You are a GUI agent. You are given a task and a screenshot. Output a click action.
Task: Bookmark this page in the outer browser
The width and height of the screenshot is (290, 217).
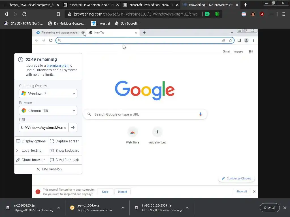pyautogui.click(x=58, y=14)
